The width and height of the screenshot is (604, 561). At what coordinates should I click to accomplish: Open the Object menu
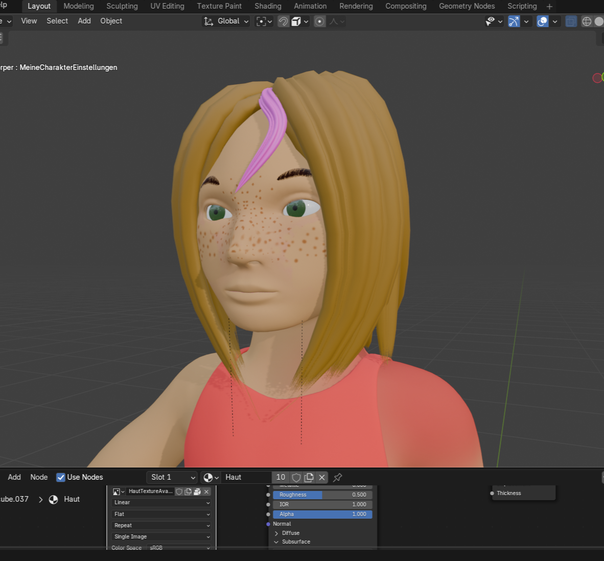[x=111, y=21]
